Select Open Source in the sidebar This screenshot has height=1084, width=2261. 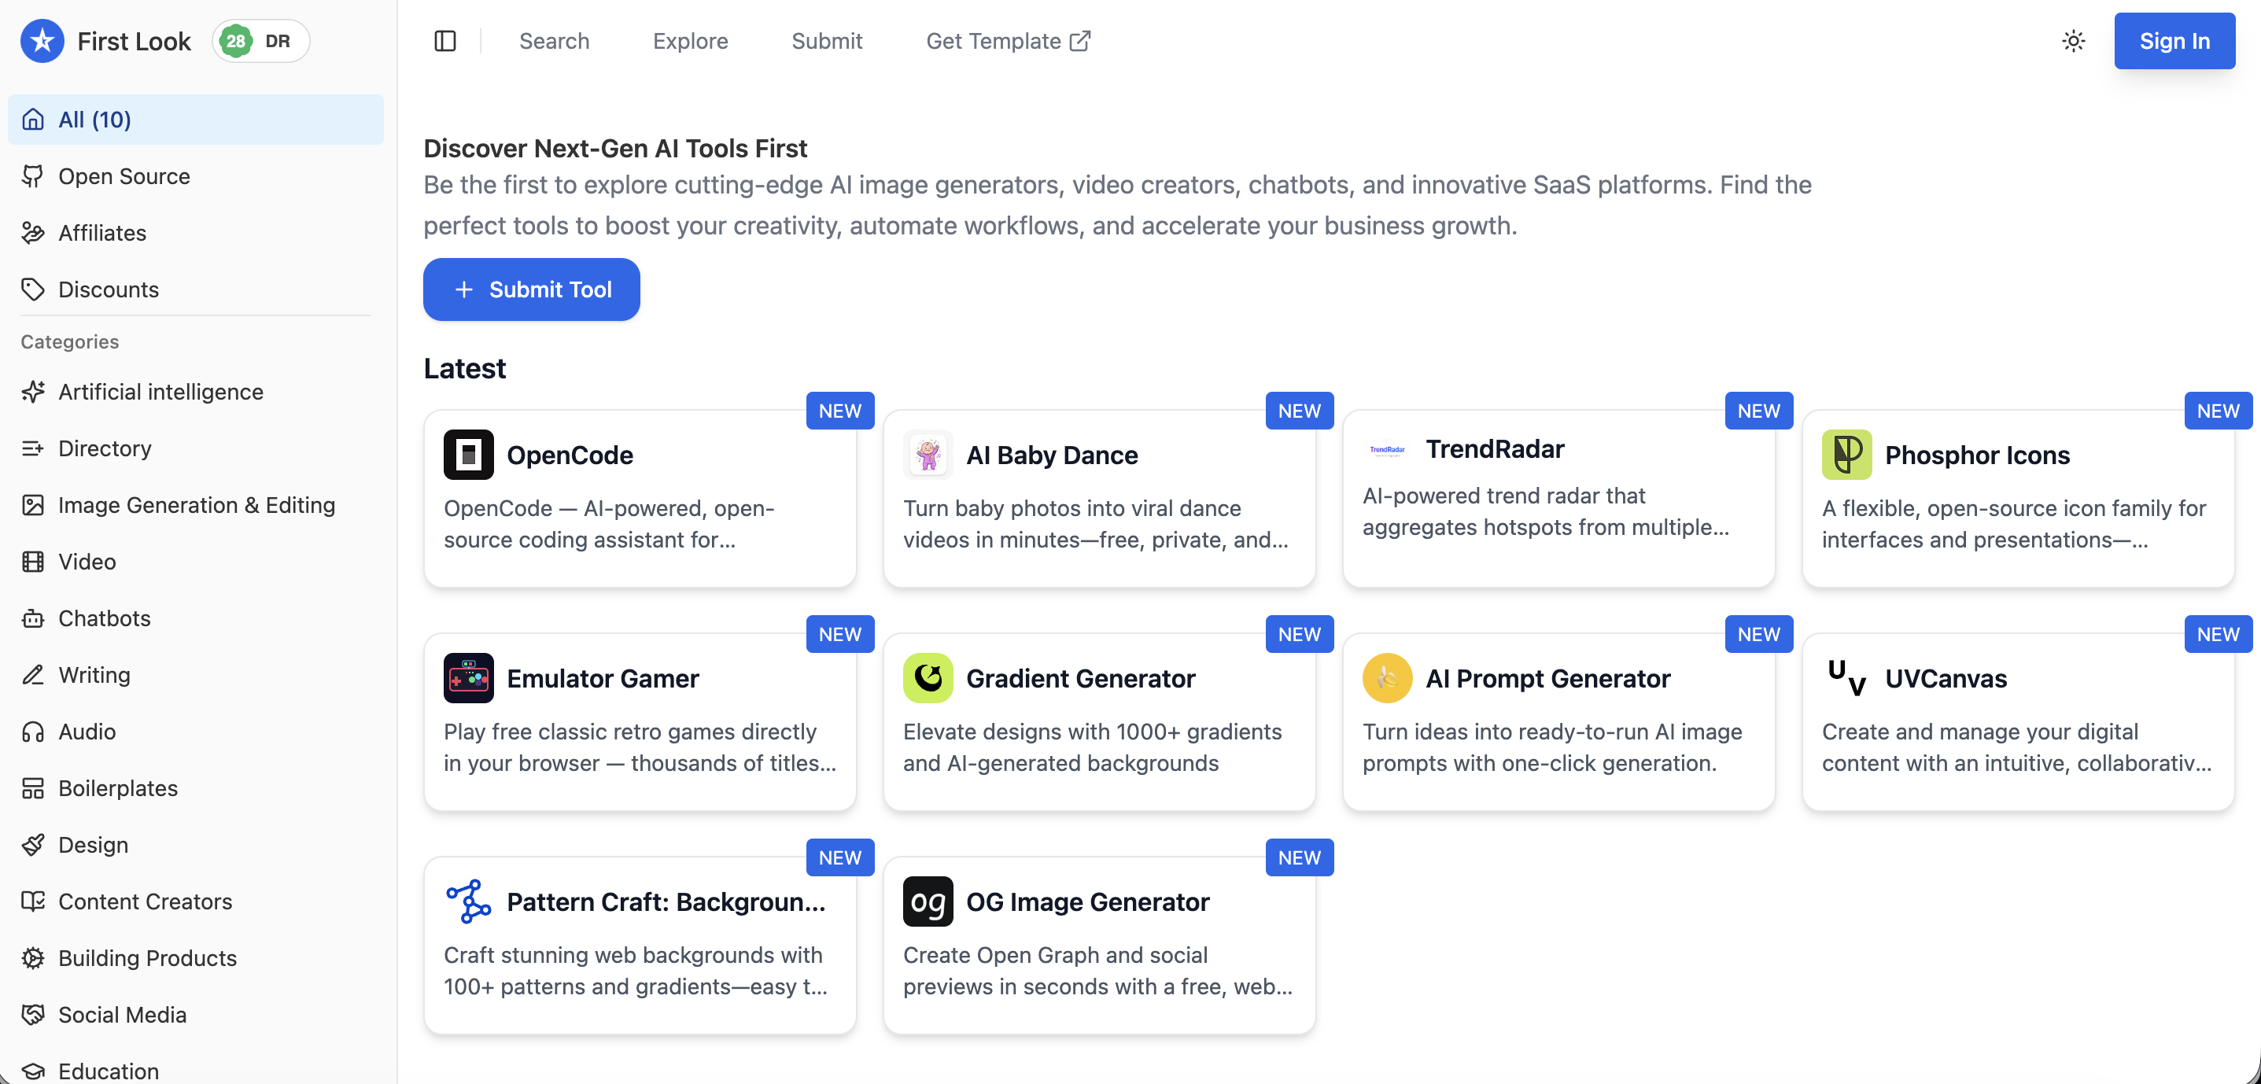pos(124,176)
